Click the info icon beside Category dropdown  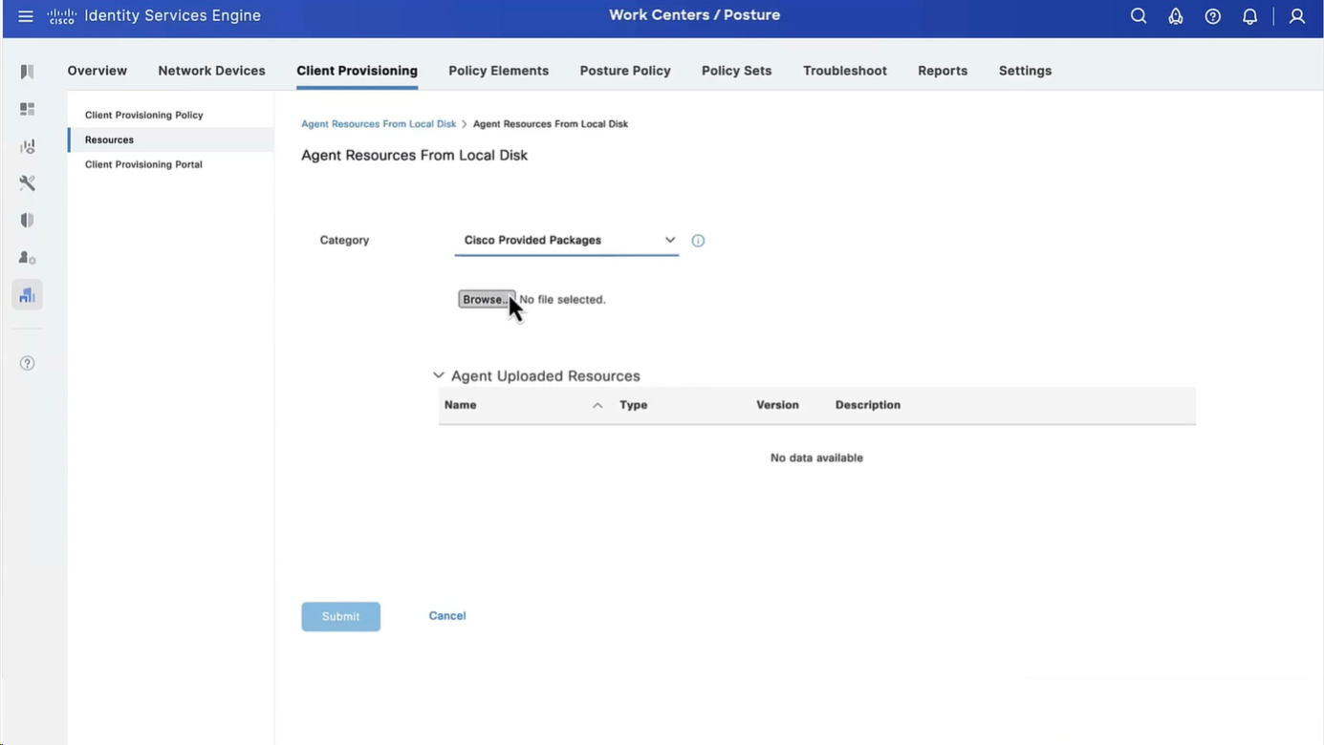(x=698, y=241)
